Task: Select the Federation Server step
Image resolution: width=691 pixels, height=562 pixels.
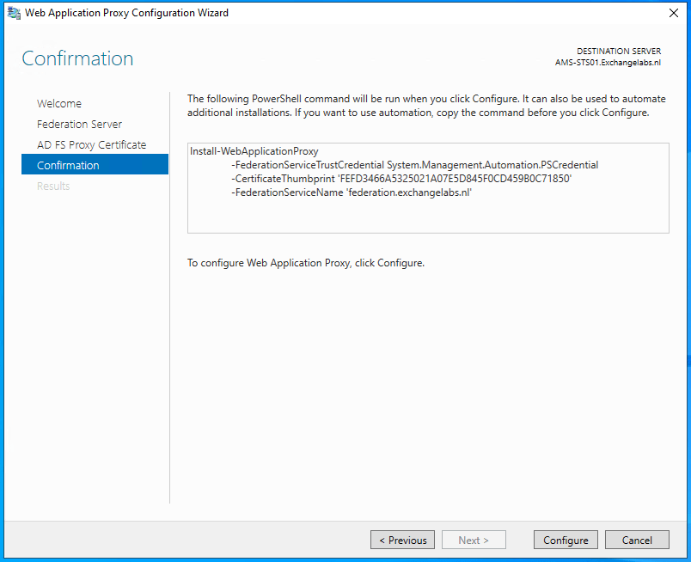Action: 79,124
